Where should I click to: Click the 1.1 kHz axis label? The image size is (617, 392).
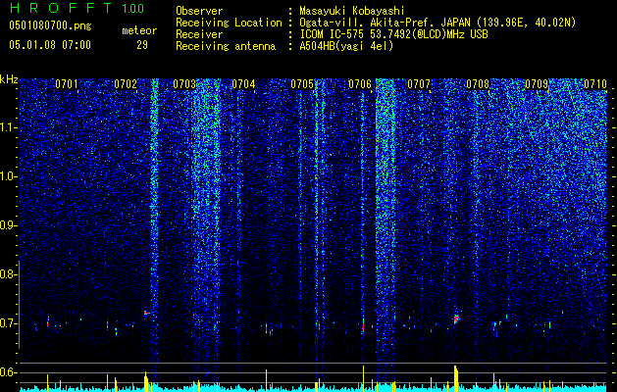[x=8, y=127]
